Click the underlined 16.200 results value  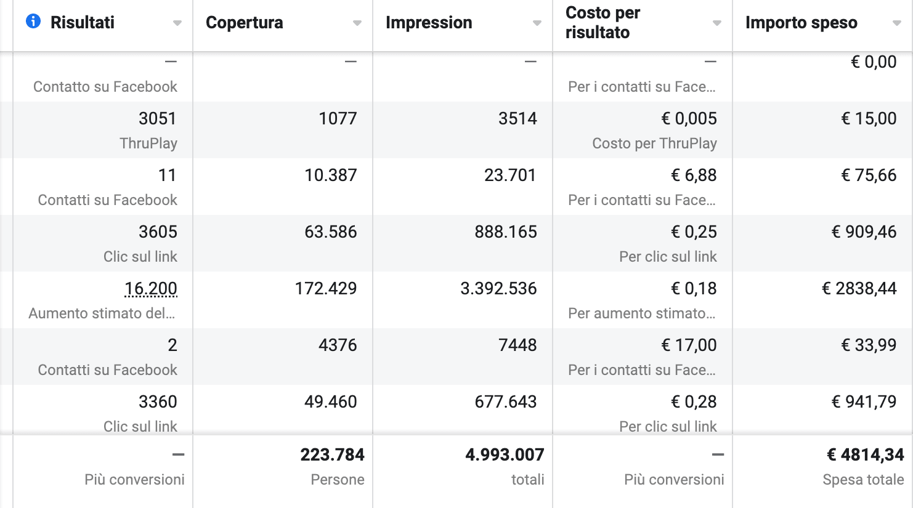coord(151,288)
